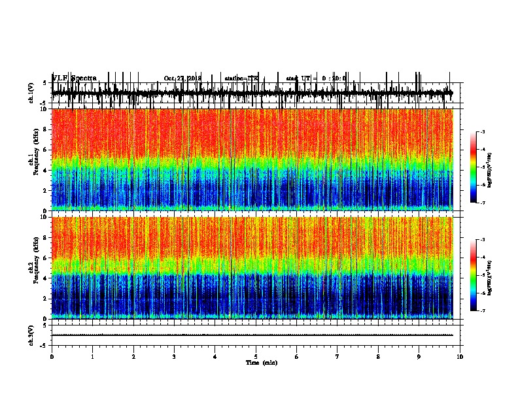Select the ch.2 "Frequency (kHz)" axis label

(36, 259)
